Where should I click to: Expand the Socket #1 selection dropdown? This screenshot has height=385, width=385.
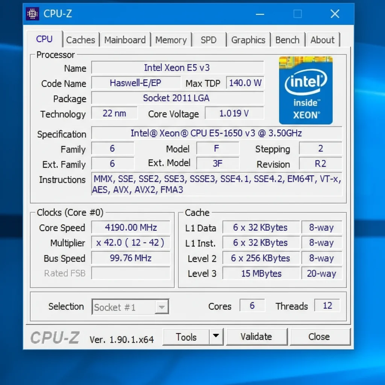[x=161, y=307]
